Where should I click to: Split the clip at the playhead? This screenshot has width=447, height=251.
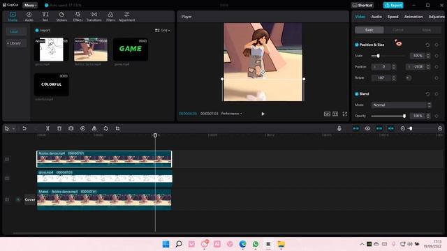(47, 128)
